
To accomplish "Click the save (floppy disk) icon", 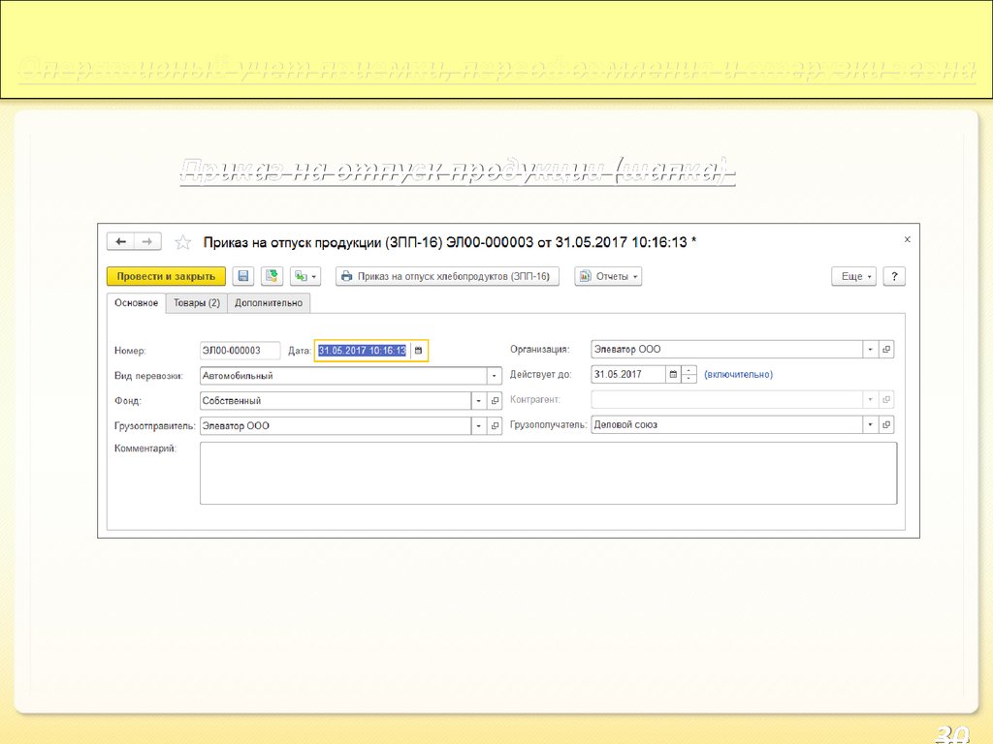I will click(x=243, y=276).
